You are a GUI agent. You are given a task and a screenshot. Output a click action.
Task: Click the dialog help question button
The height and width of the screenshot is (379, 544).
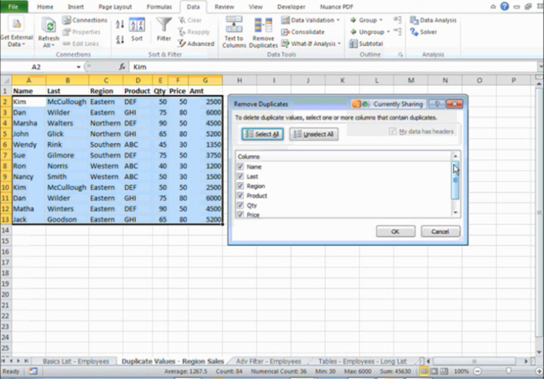(437, 103)
